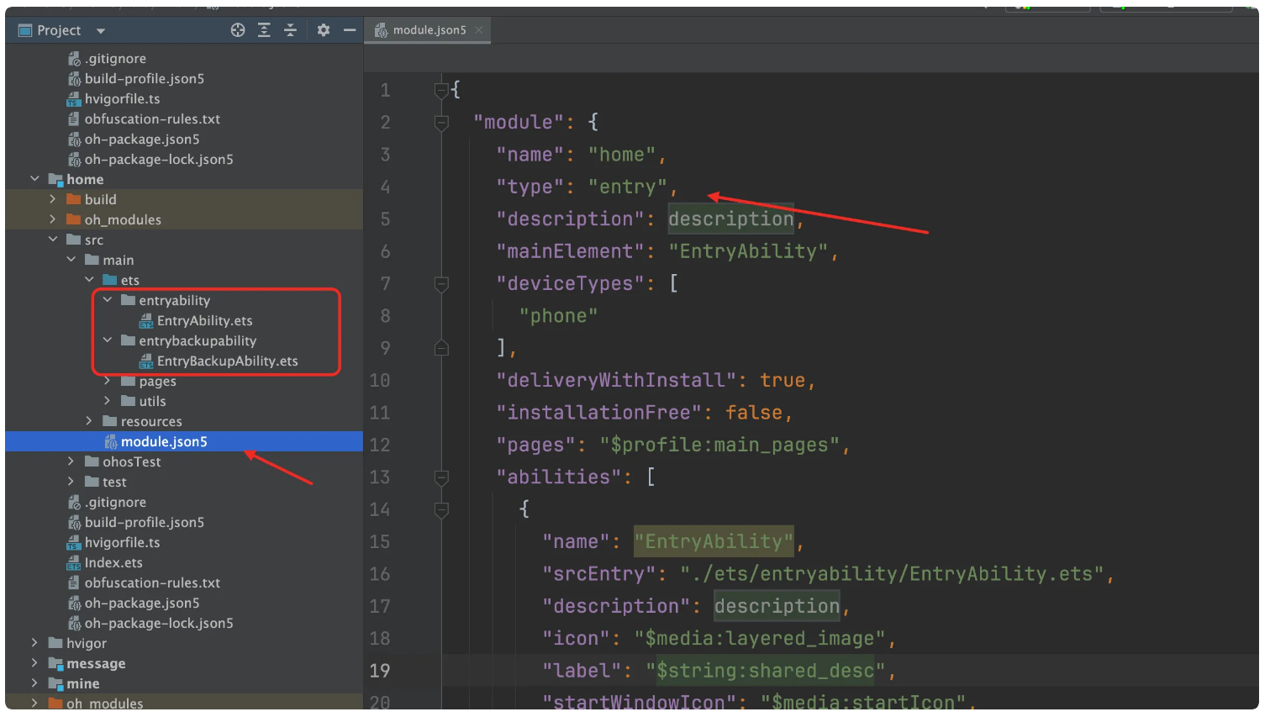Open top obfuscation-rules.txt file
This screenshot has height=717, width=1270.
tap(152, 119)
